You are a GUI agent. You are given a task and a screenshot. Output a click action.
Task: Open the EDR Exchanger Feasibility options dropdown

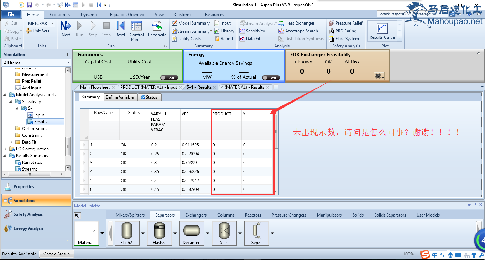[379, 76]
